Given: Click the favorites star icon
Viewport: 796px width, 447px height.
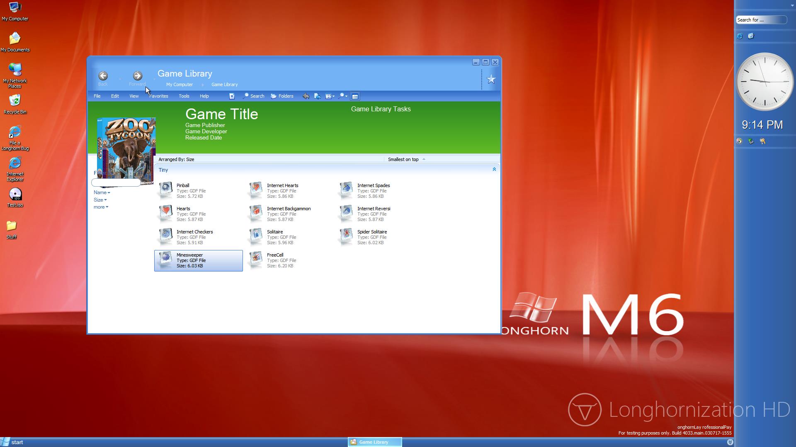Looking at the screenshot, I should click(x=491, y=79).
